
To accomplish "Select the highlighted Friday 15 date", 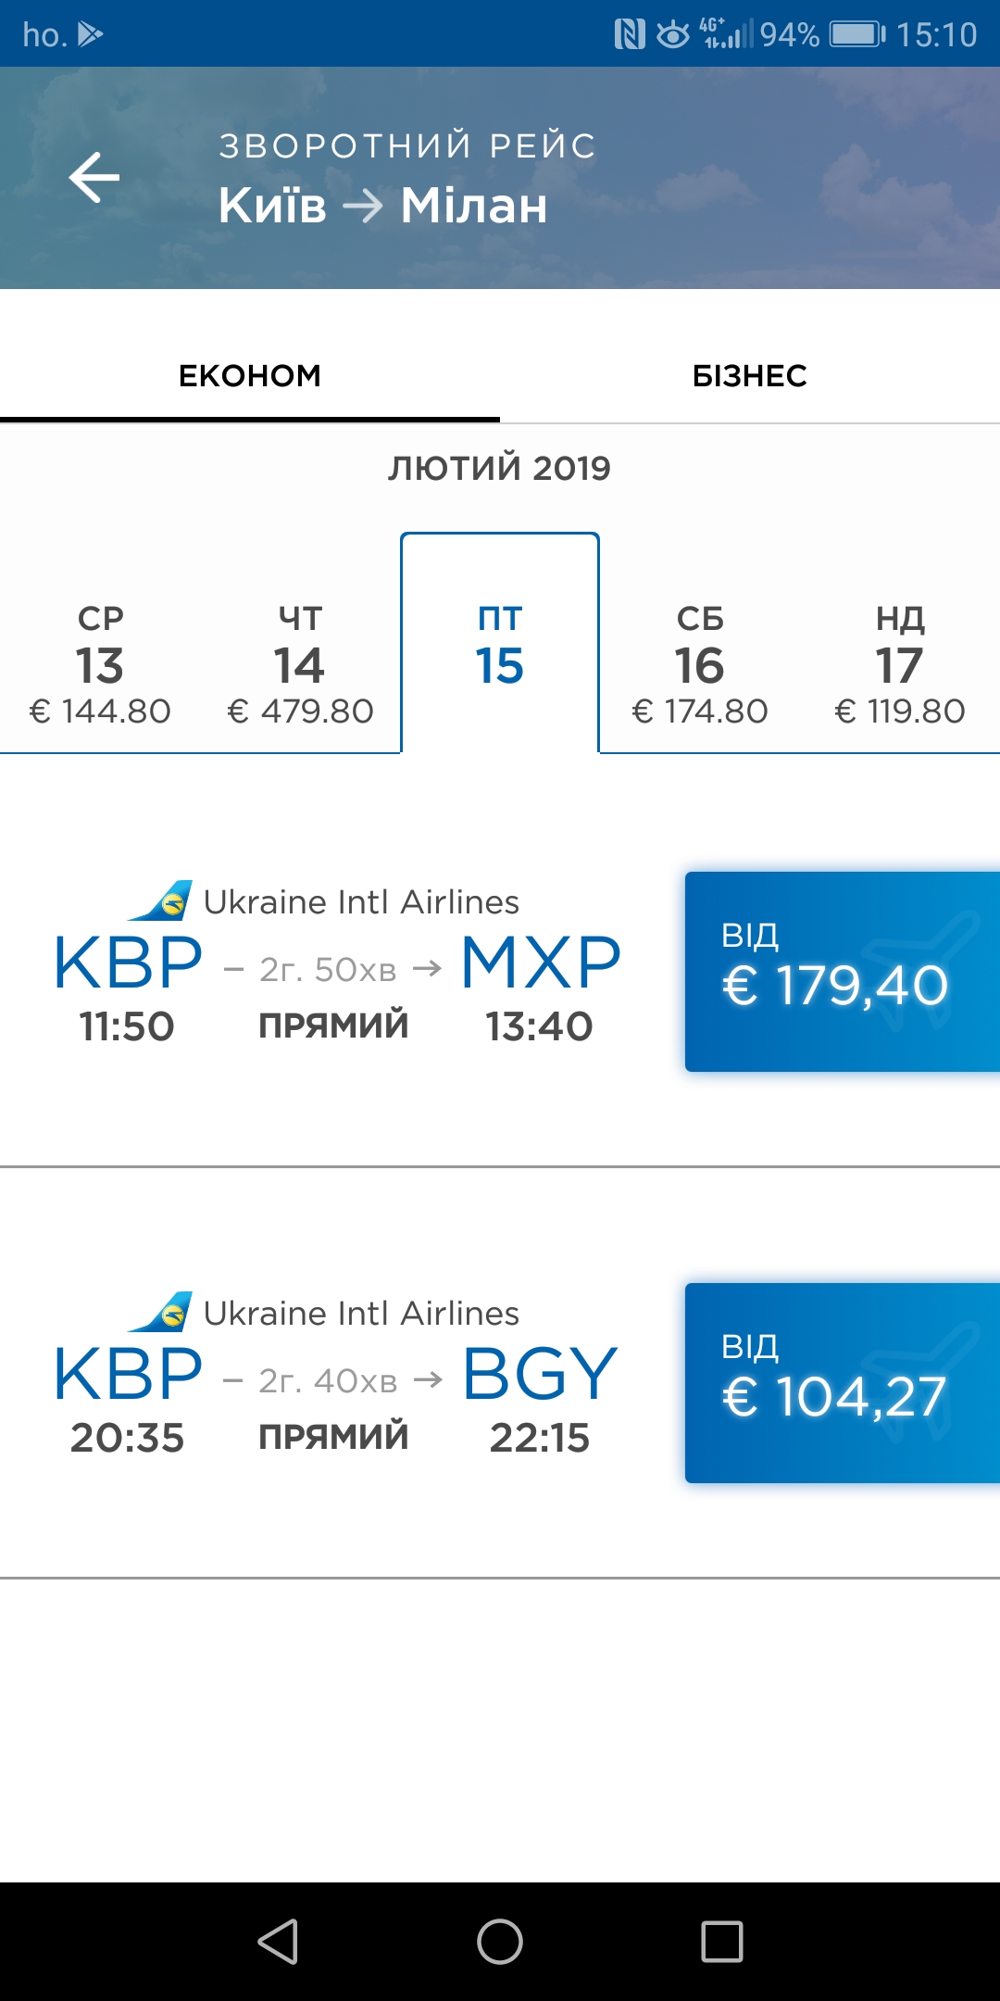I will click(500, 648).
